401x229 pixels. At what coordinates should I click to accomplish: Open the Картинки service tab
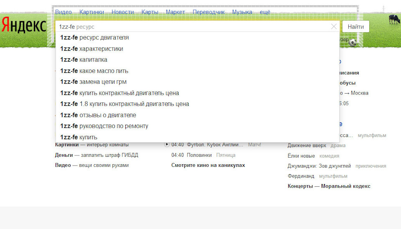click(91, 12)
